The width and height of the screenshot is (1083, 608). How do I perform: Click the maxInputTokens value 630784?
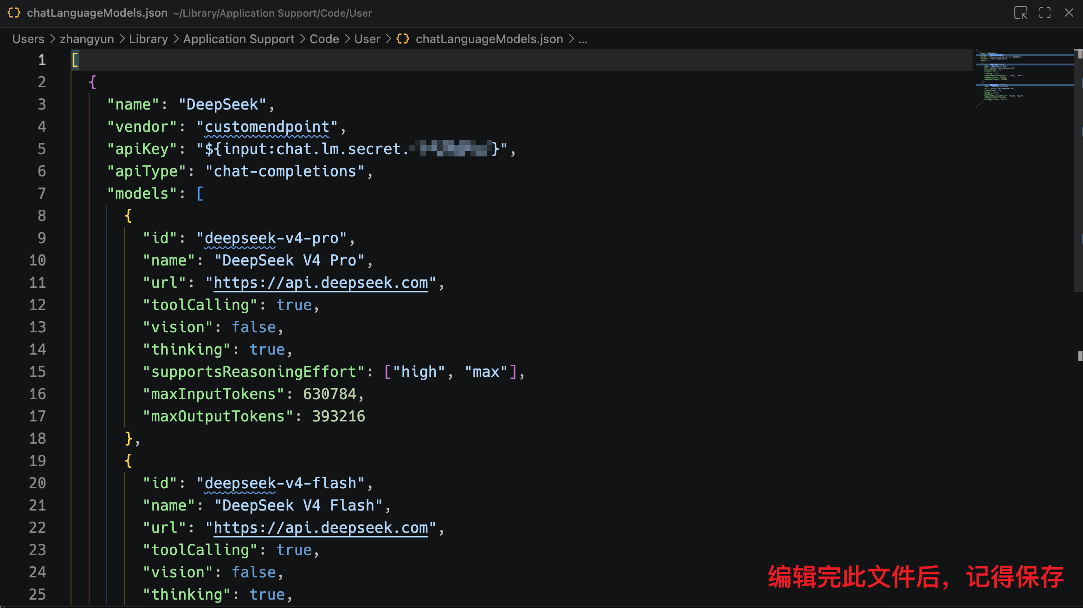click(329, 394)
